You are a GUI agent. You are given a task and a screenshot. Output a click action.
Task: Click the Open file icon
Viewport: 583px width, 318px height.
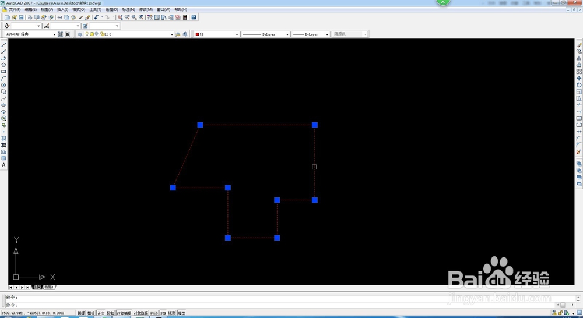pos(14,17)
